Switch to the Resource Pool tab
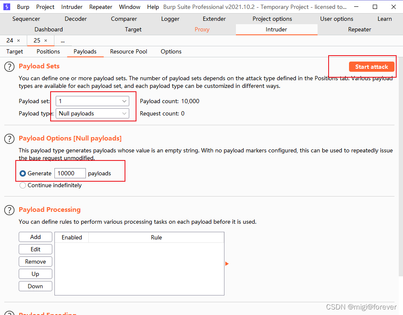 coord(128,51)
